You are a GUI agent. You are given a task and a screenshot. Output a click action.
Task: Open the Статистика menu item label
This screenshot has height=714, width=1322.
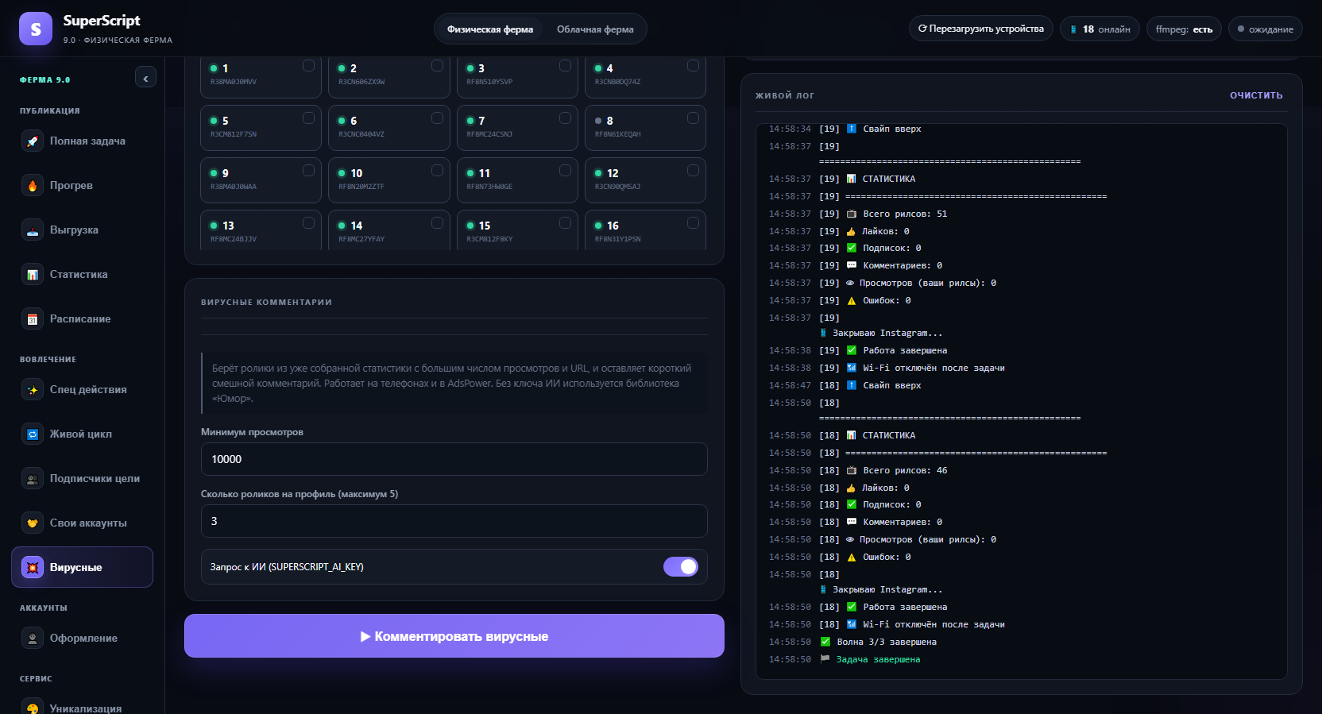pos(79,275)
